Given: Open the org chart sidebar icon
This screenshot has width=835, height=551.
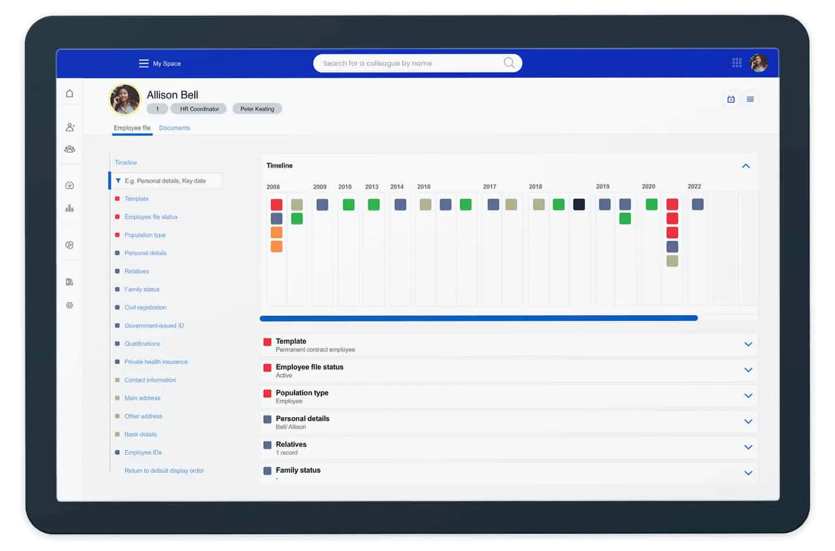Looking at the screenshot, I should (x=70, y=208).
